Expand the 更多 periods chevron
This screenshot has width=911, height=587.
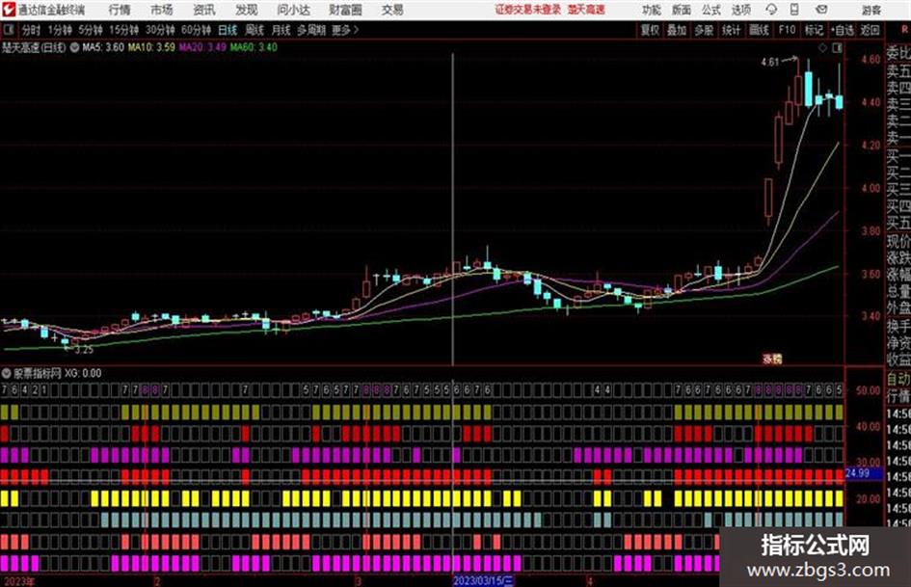[356, 30]
